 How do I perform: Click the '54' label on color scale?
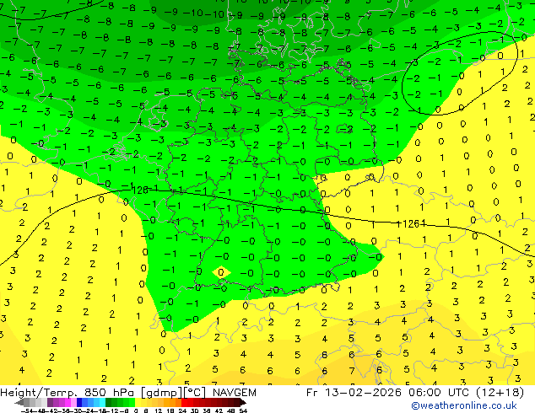click(242, 410)
